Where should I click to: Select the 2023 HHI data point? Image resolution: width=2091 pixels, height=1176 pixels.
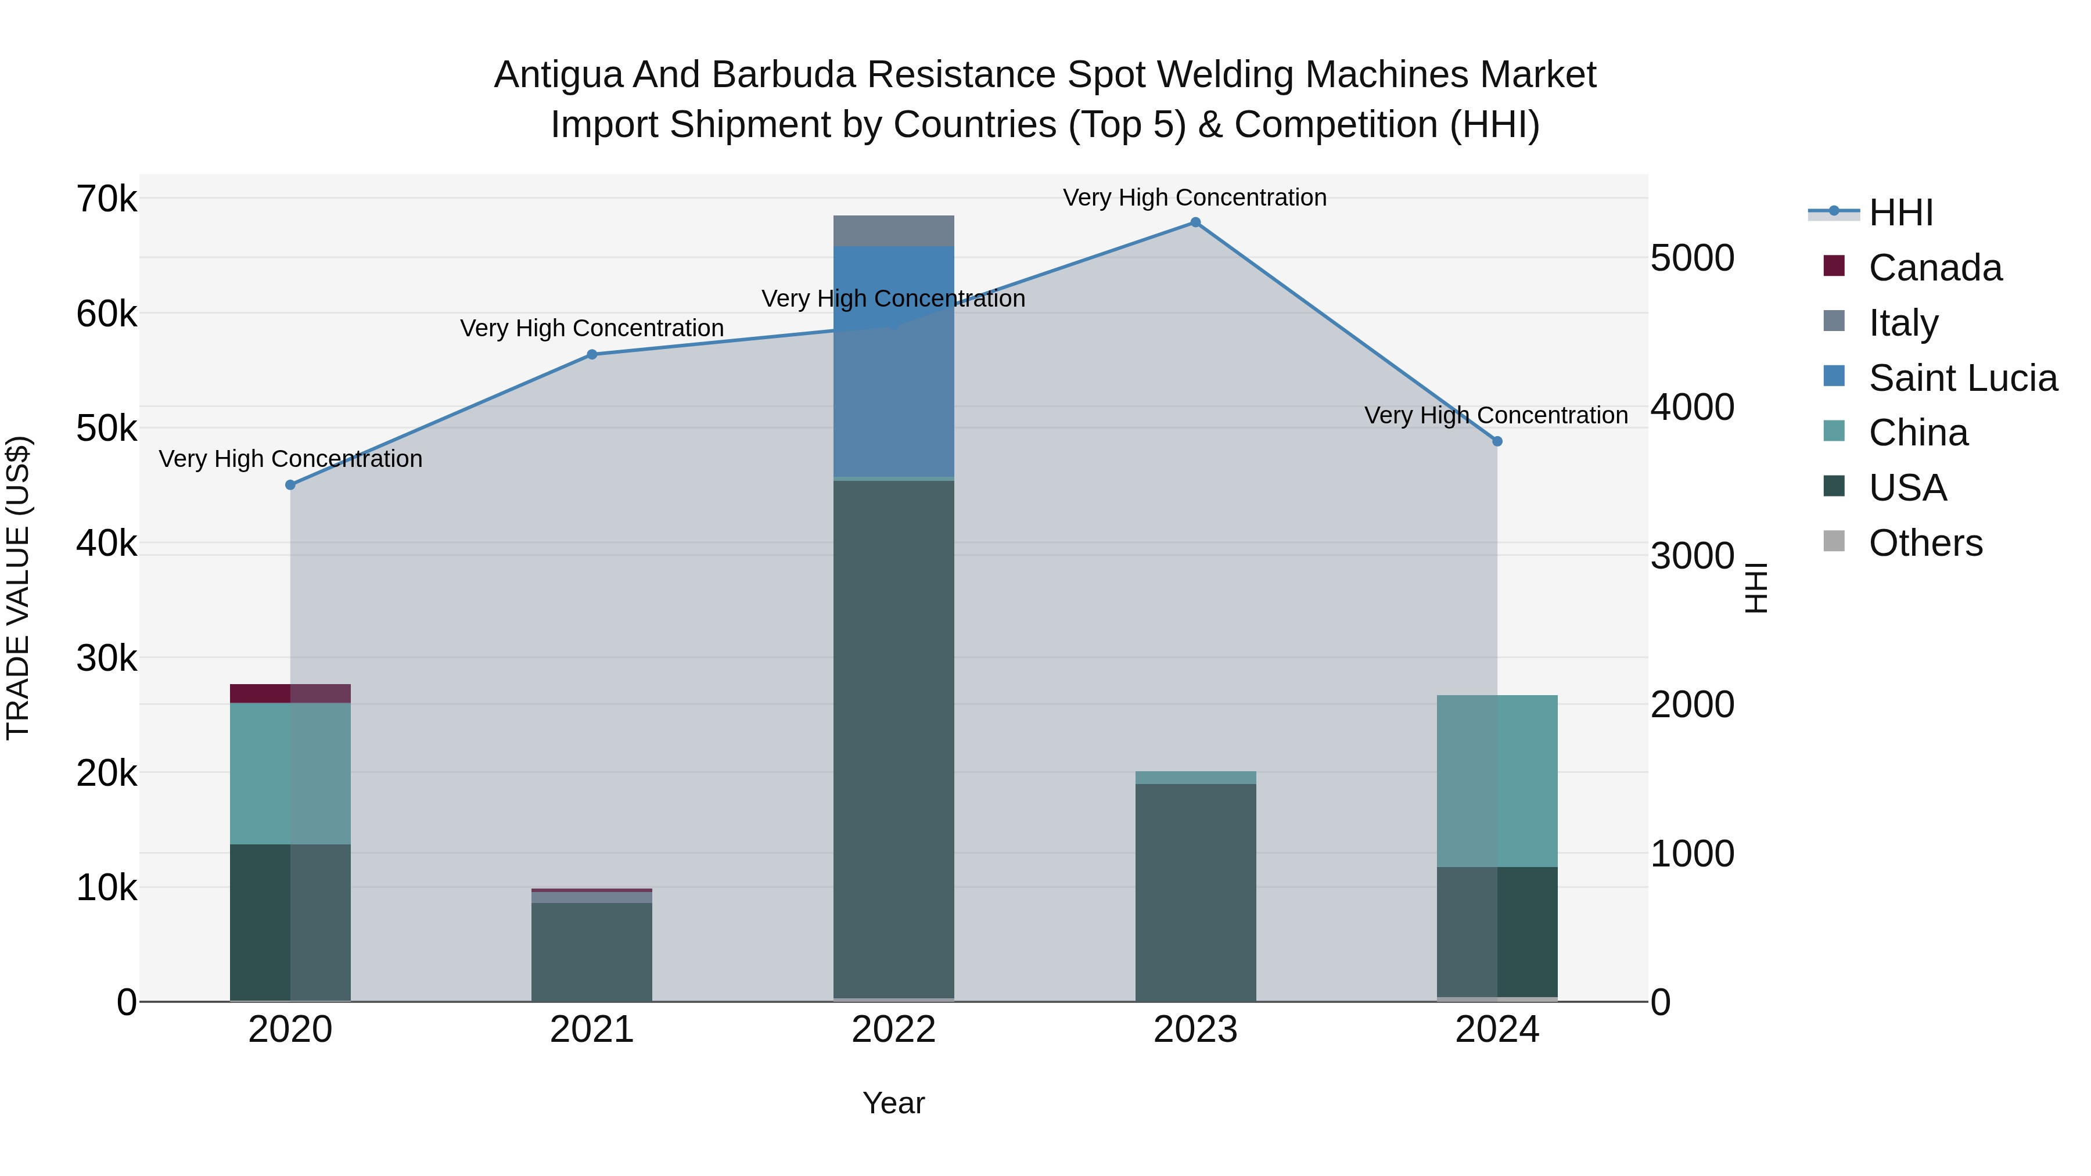pos(1196,222)
